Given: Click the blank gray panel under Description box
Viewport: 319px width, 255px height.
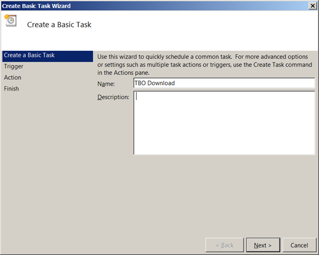Looking at the screenshot, I should (206, 194).
